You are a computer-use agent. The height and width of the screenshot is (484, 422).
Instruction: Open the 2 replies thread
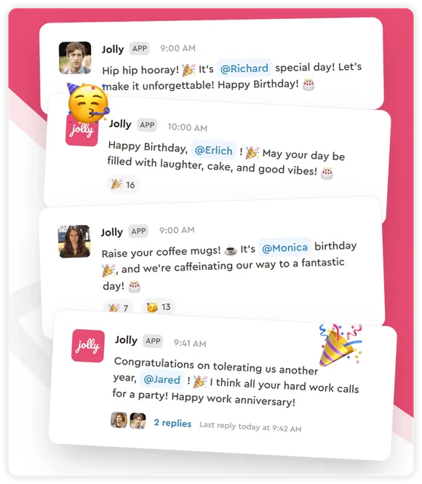click(x=172, y=423)
